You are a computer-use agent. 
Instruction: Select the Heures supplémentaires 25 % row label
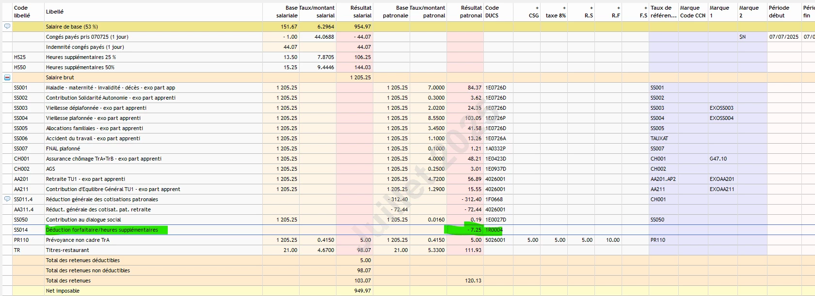pyautogui.click(x=81, y=57)
